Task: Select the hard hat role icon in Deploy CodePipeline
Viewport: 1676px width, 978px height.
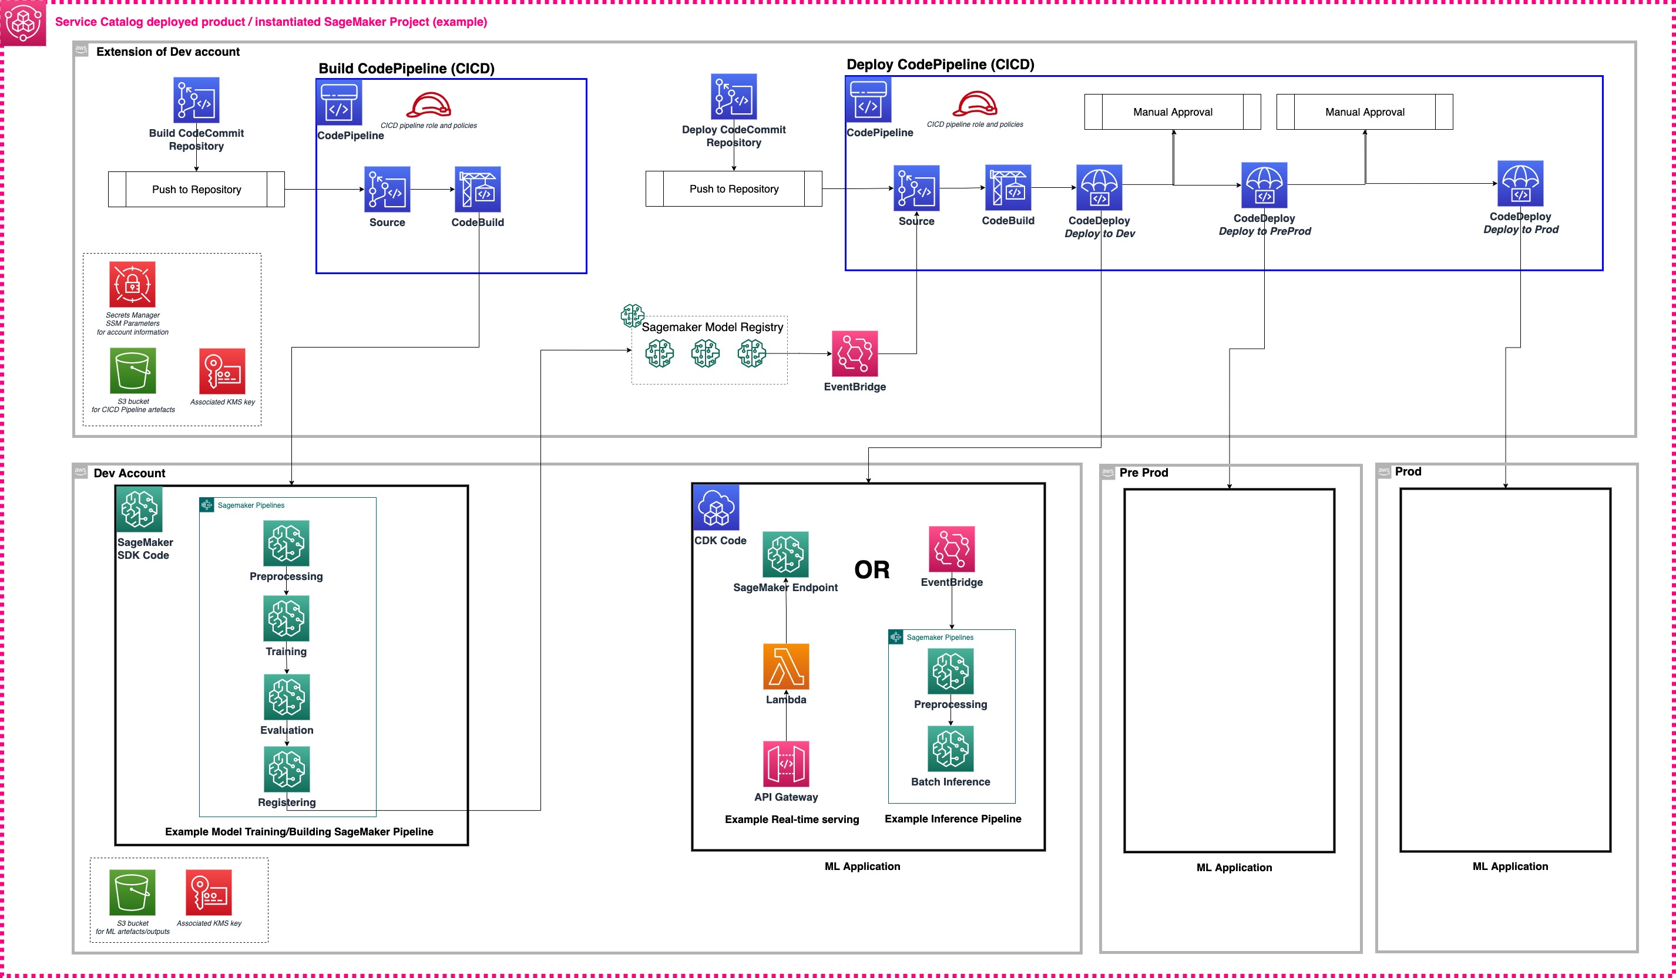Action: point(975,104)
